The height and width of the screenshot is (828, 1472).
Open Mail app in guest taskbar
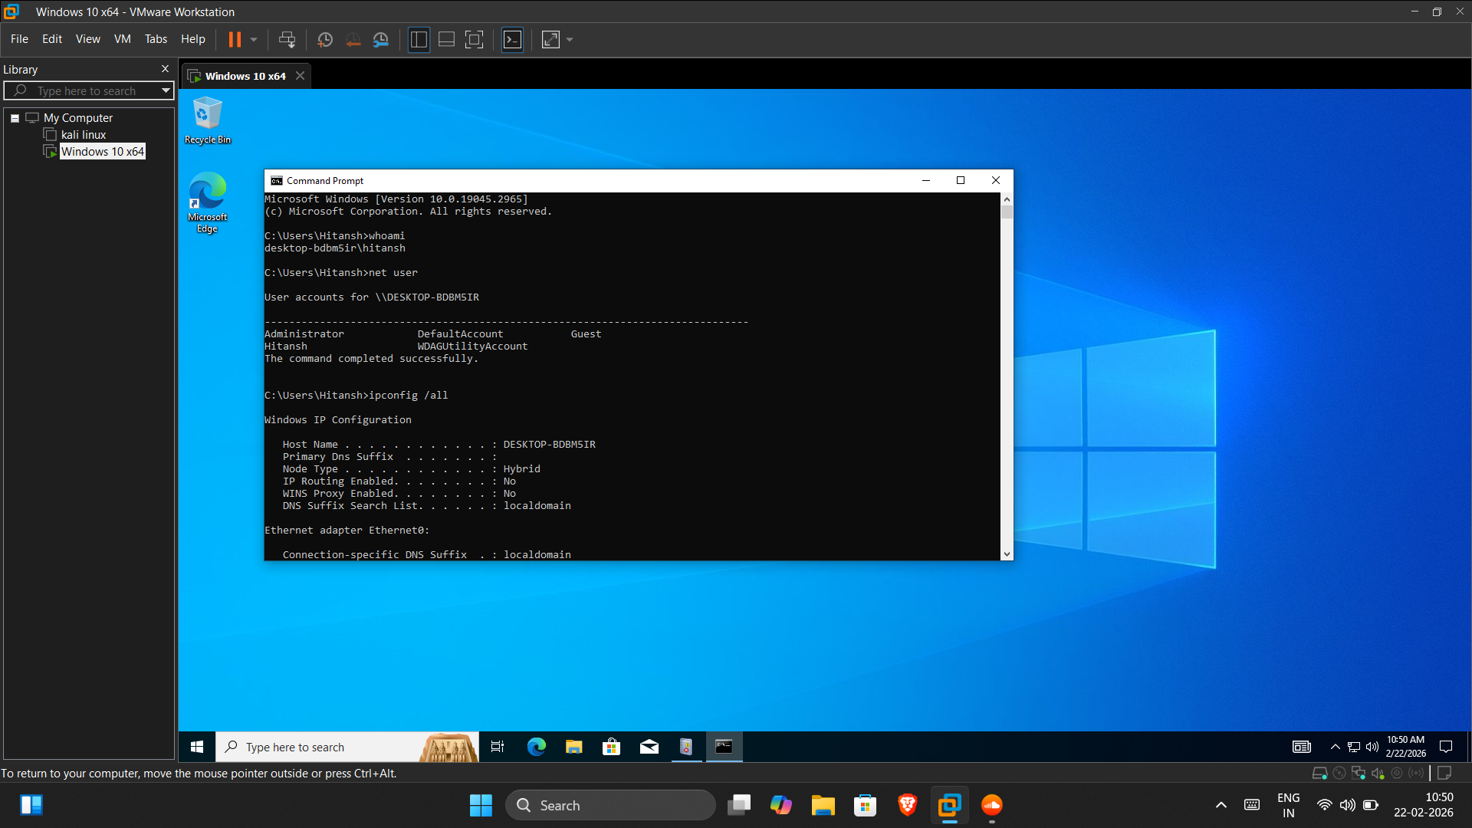pyautogui.click(x=649, y=747)
